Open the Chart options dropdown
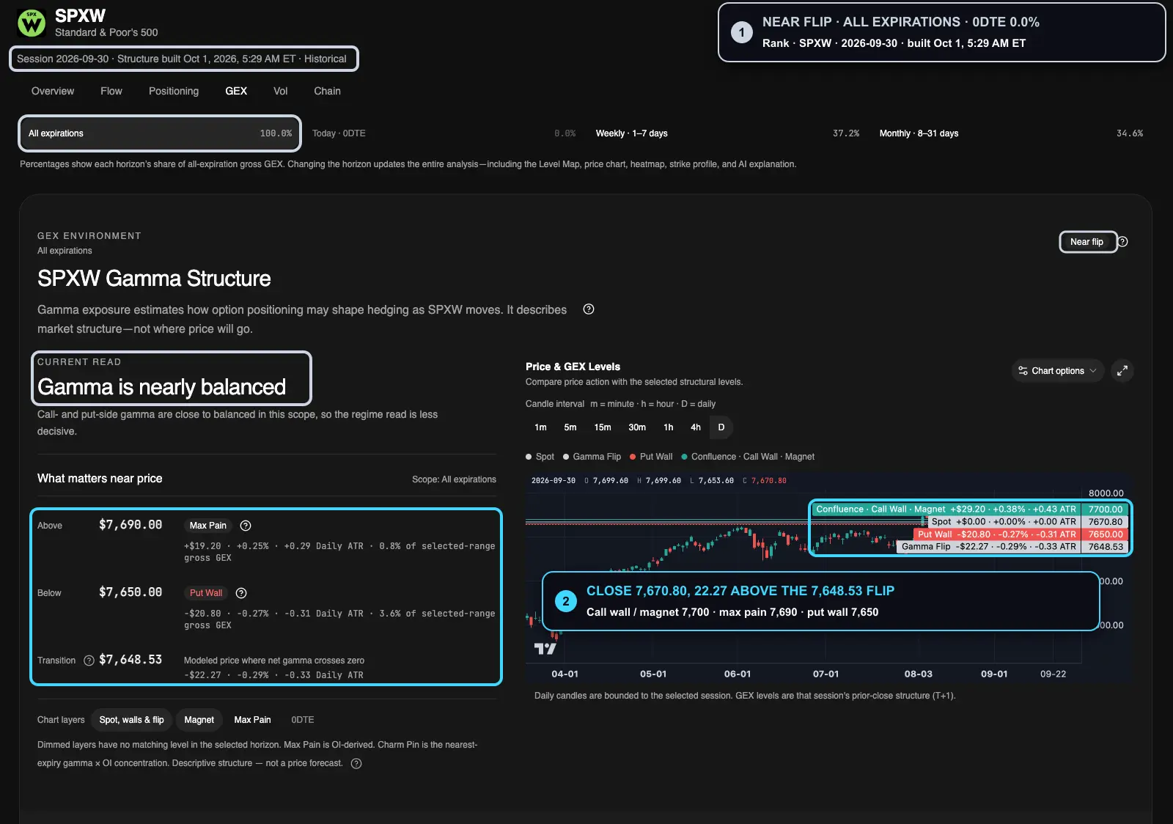The image size is (1173, 824). point(1058,371)
